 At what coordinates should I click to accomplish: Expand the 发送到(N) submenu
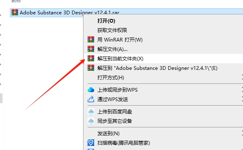click(108, 134)
